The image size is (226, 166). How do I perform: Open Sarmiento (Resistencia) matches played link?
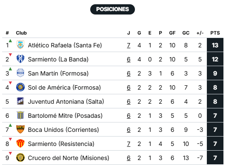pyautogui.click(x=129, y=144)
